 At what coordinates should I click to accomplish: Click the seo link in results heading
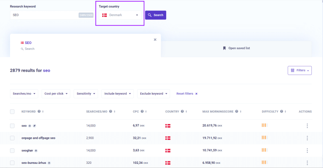47,70
